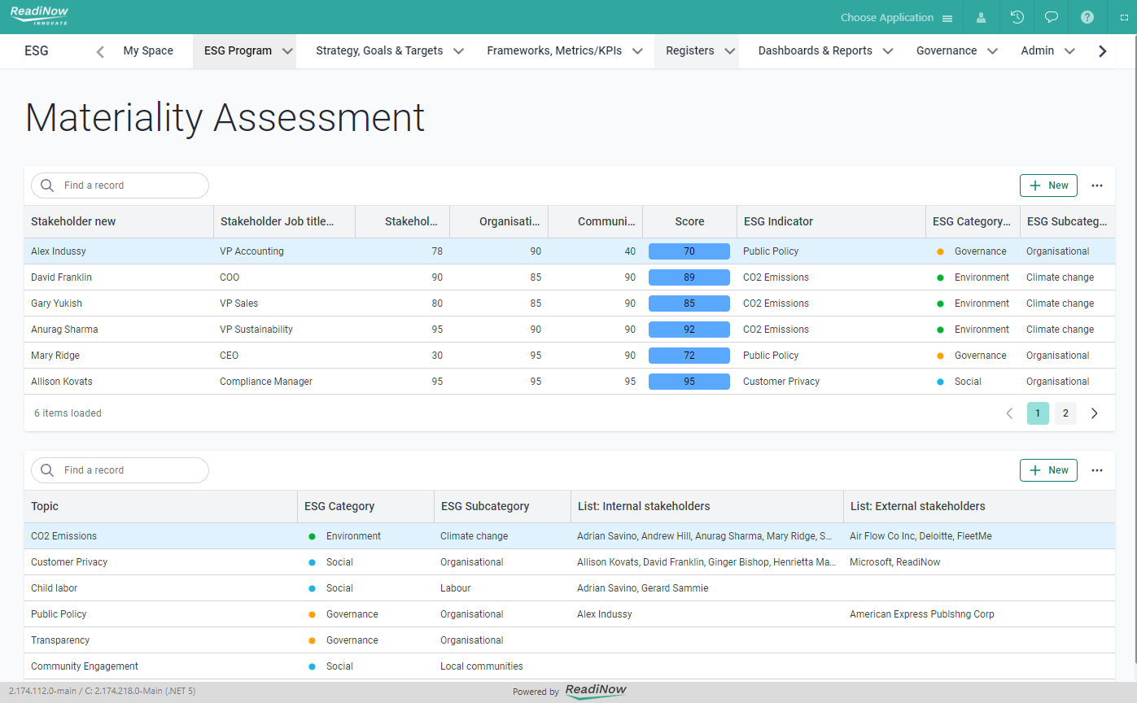Click Microsoft, ReadiNow external stakeholders cell
The width and height of the screenshot is (1137, 703).
895,562
